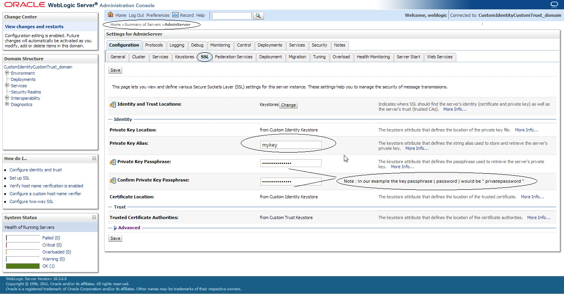Open the Server Start sub-tab
The height and width of the screenshot is (302, 564).
(x=409, y=57)
